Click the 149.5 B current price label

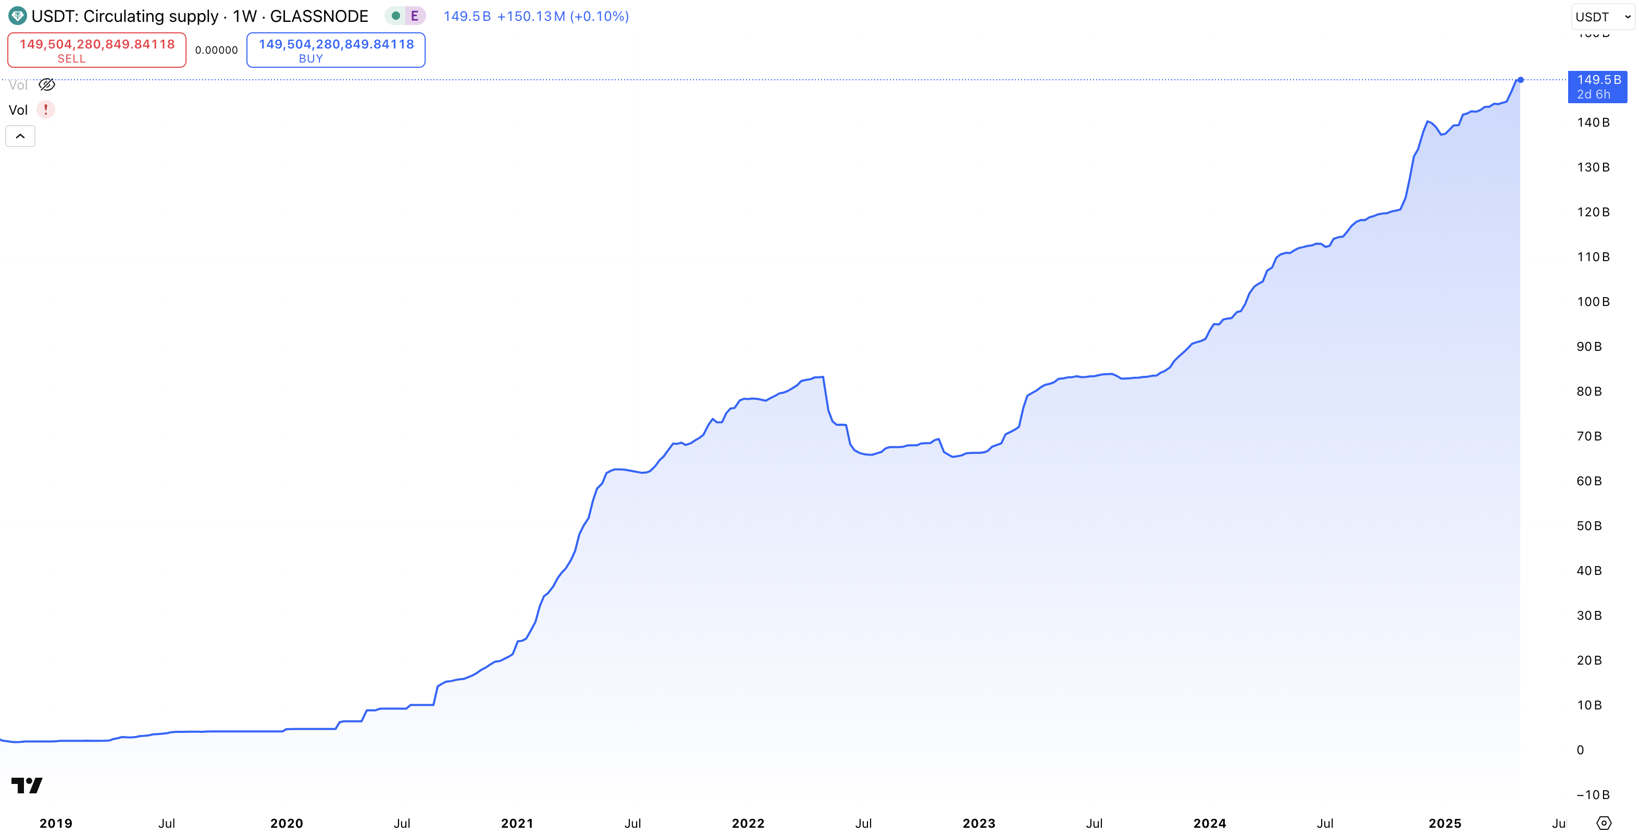click(1598, 87)
